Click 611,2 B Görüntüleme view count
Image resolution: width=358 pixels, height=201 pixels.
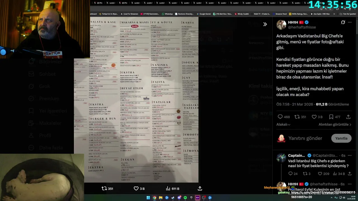[332, 104]
